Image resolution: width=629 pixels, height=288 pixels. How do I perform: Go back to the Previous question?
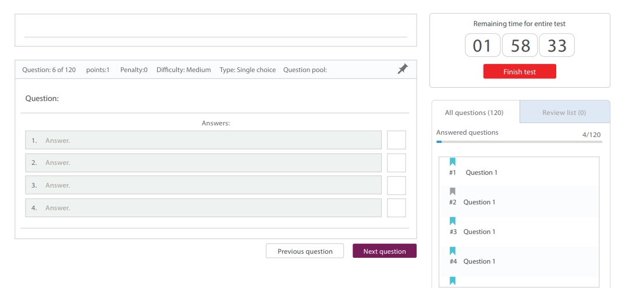(305, 251)
